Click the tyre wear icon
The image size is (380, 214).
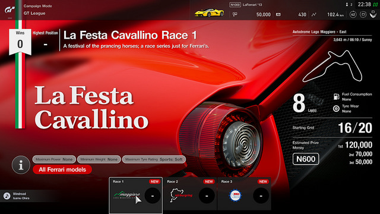click(x=336, y=108)
